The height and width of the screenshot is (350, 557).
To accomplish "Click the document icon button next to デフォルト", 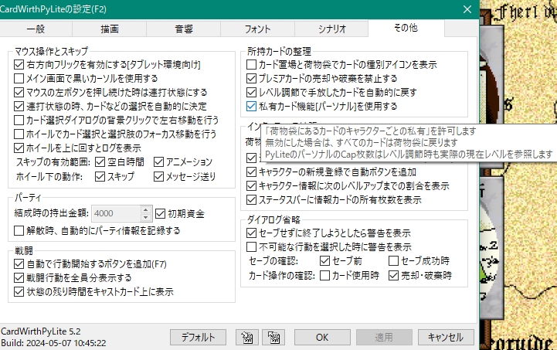I will [x=247, y=337].
